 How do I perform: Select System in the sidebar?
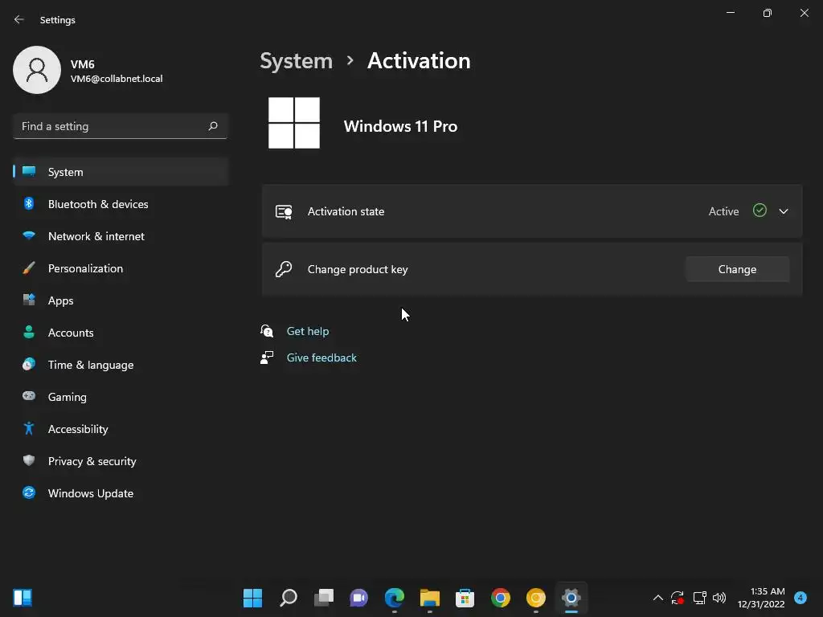click(x=121, y=172)
